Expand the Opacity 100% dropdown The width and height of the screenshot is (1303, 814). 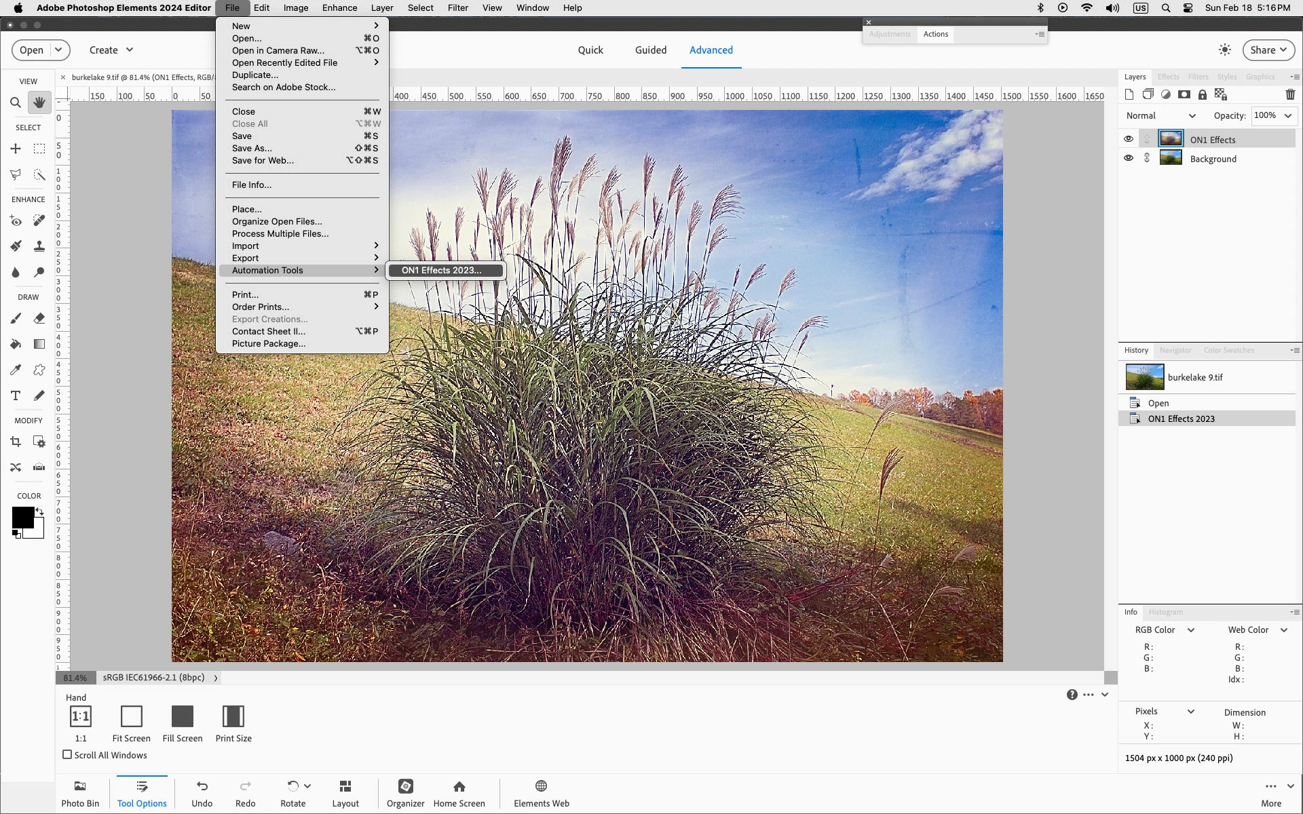(1287, 116)
